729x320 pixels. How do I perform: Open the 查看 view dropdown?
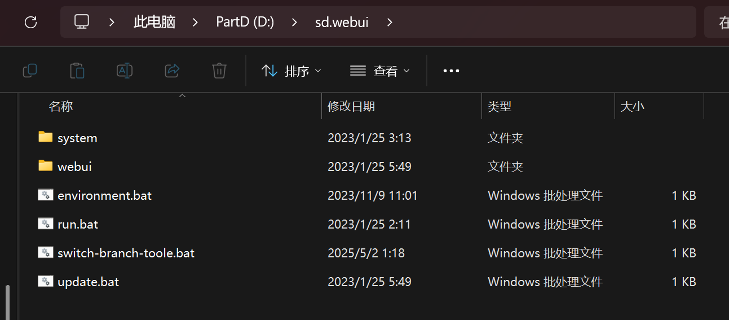pyautogui.click(x=380, y=71)
